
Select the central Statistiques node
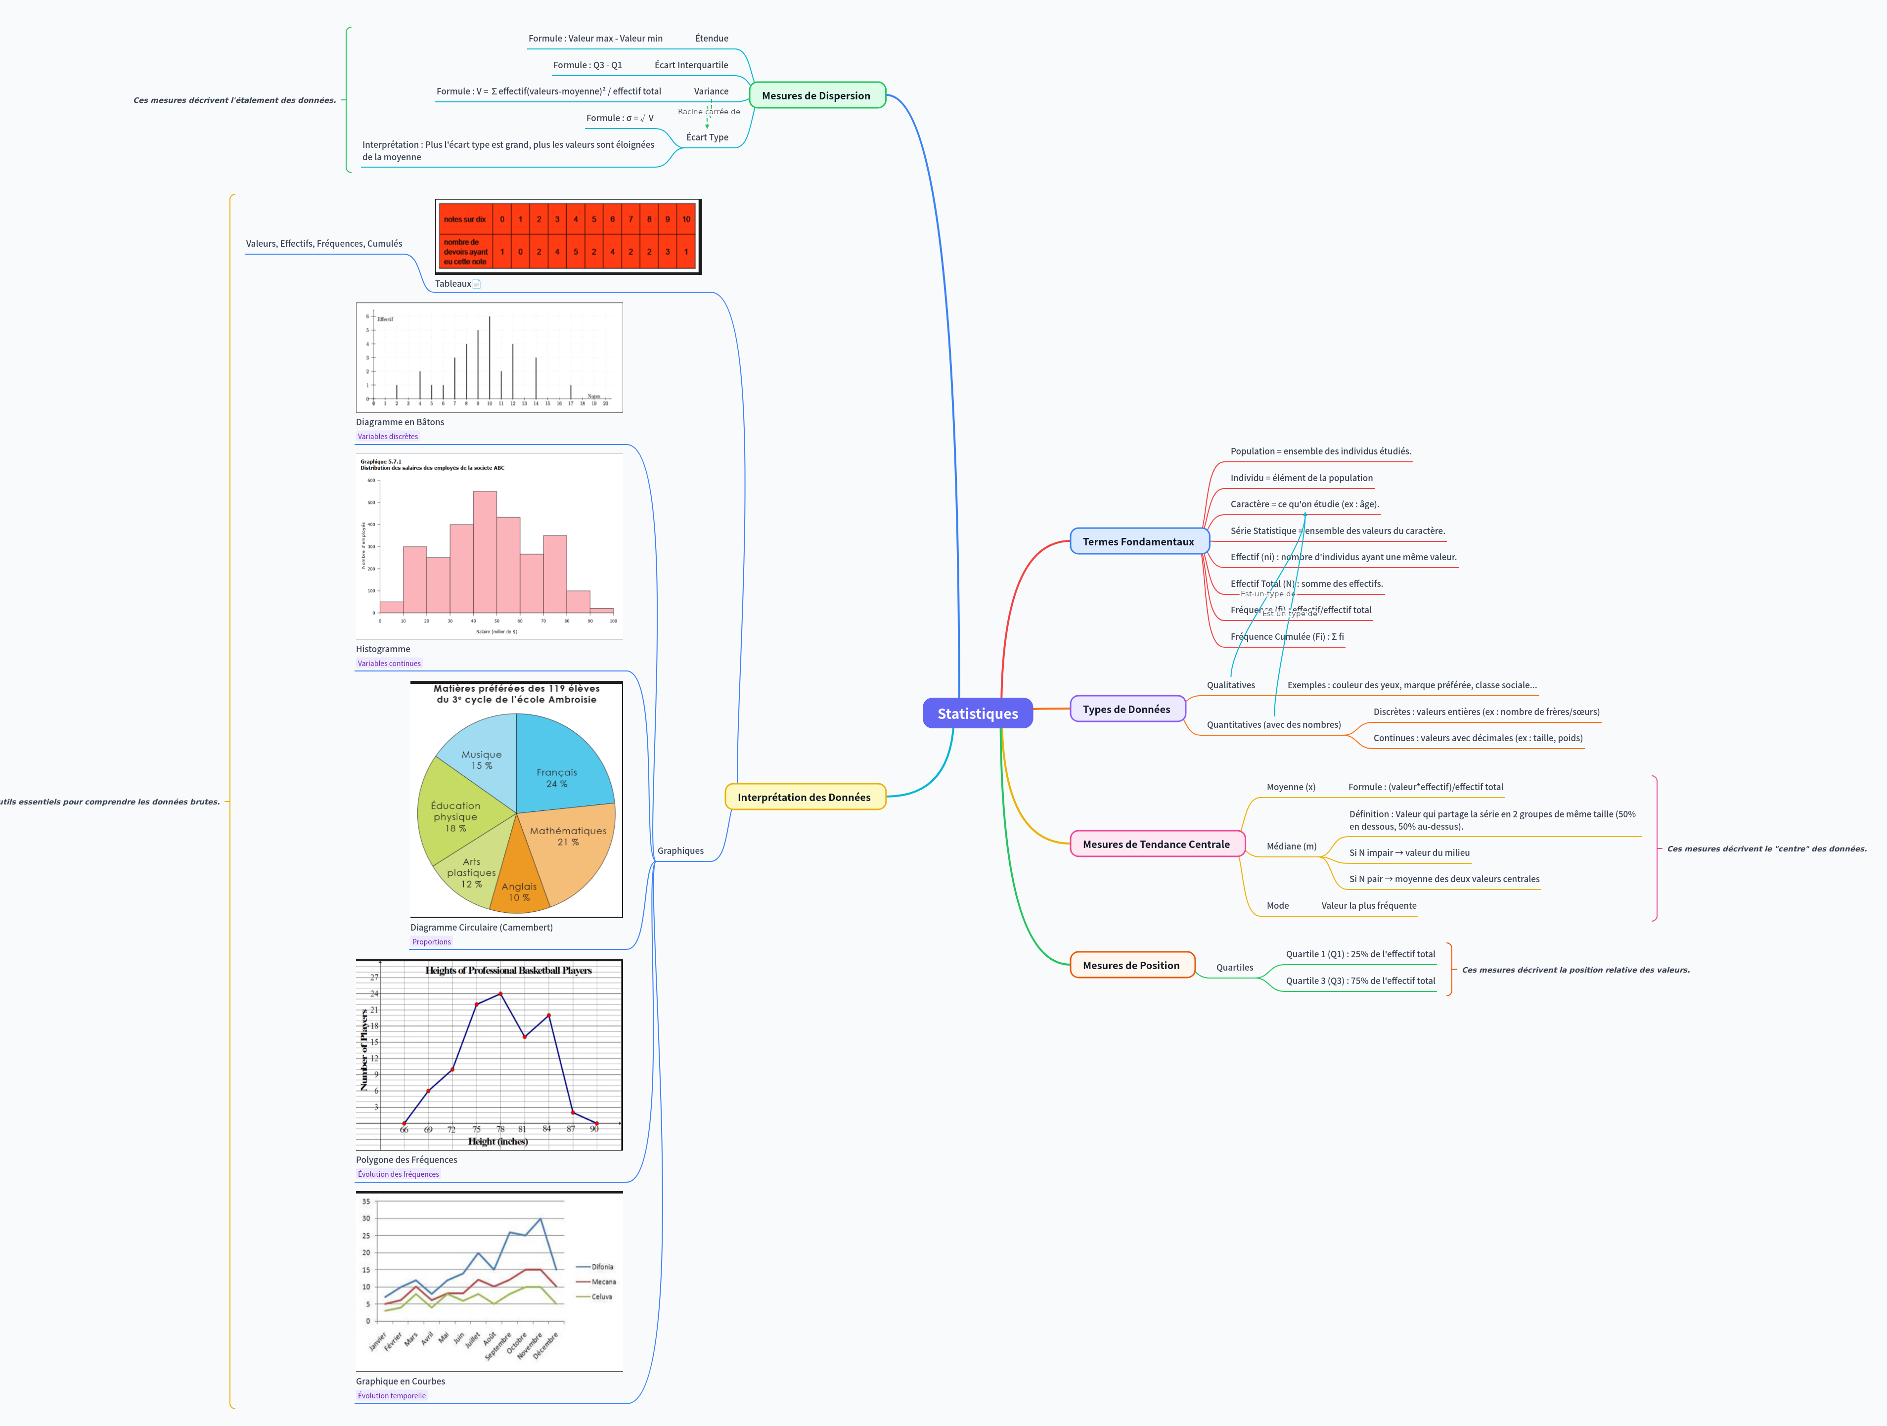[978, 713]
